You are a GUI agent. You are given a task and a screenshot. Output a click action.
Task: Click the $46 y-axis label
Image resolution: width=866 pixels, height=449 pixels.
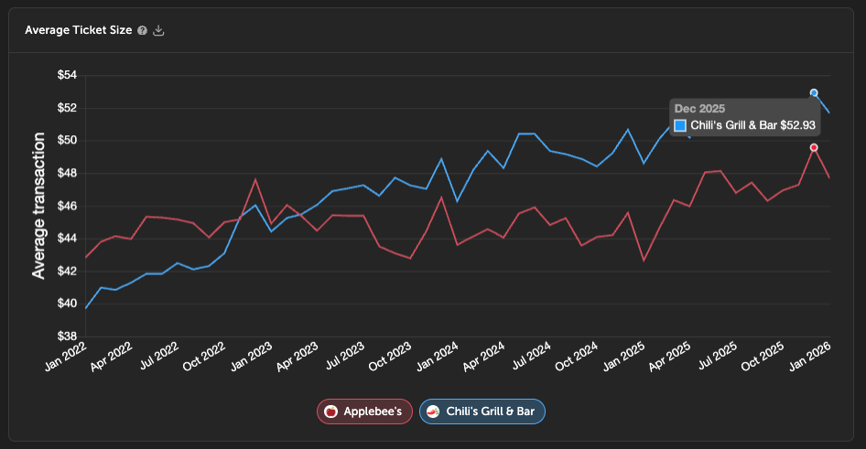(68, 206)
